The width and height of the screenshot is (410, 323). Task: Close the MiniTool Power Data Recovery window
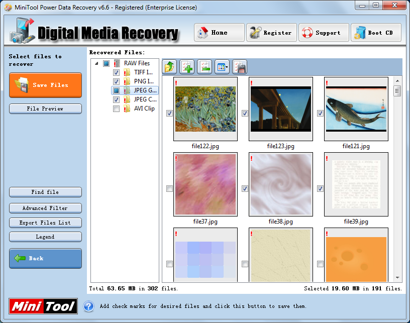(394, 5)
